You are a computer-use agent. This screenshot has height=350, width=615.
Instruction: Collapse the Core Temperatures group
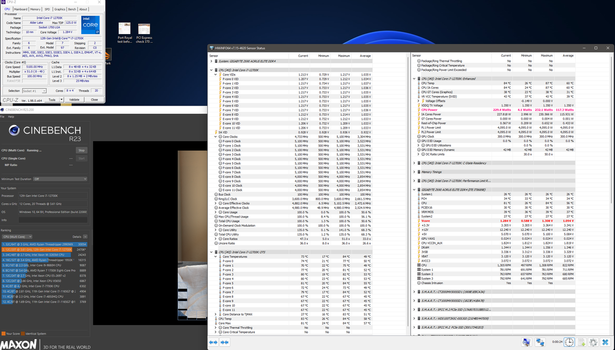point(216,256)
